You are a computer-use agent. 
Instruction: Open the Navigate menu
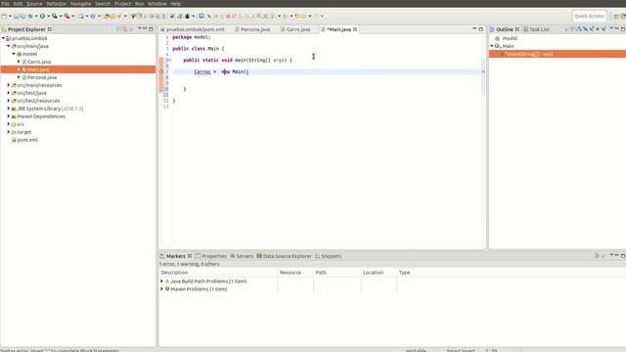tap(80, 4)
